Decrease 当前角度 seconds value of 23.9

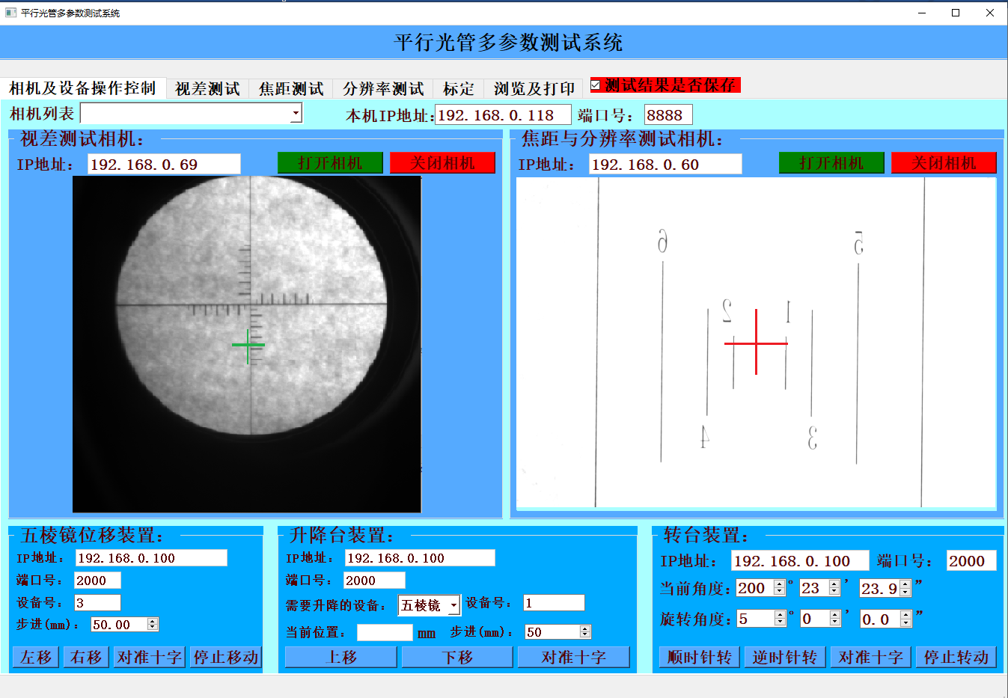(x=905, y=593)
